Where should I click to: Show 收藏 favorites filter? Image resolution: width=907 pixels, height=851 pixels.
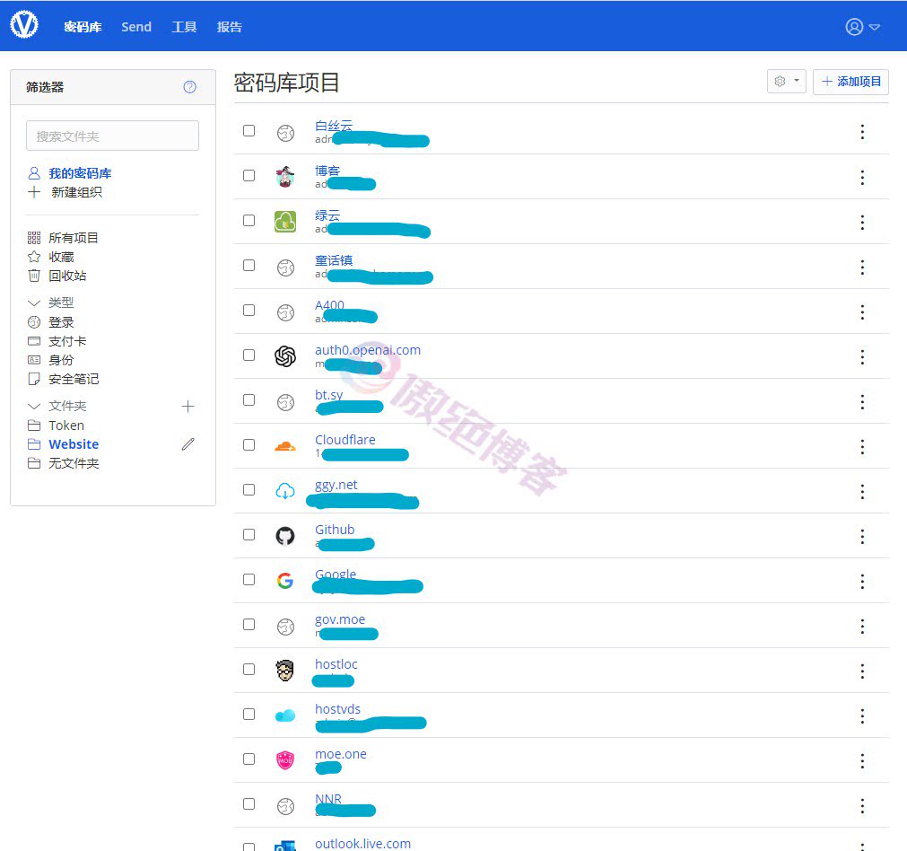pos(61,257)
